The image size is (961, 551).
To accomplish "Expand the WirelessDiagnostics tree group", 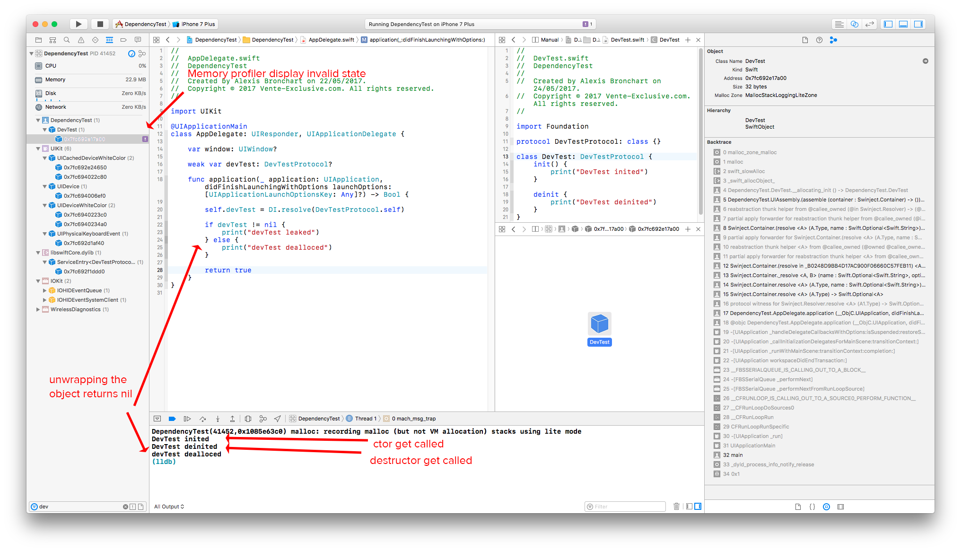I will (38, 309).
